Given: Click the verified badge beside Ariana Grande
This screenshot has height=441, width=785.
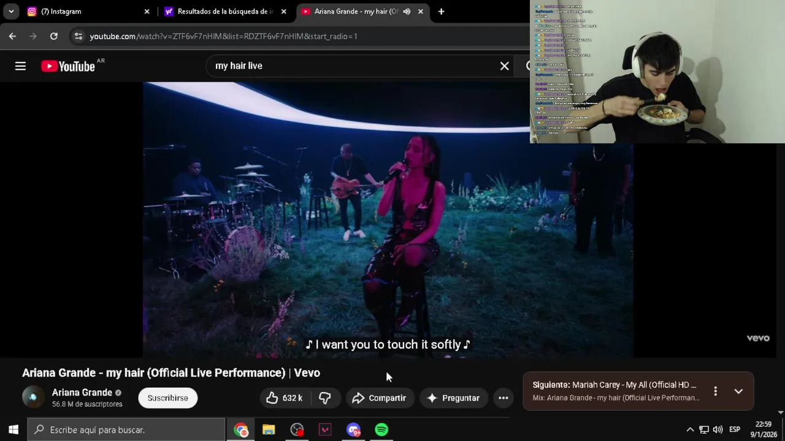Looking at the screenshot, I should point(118,393).
